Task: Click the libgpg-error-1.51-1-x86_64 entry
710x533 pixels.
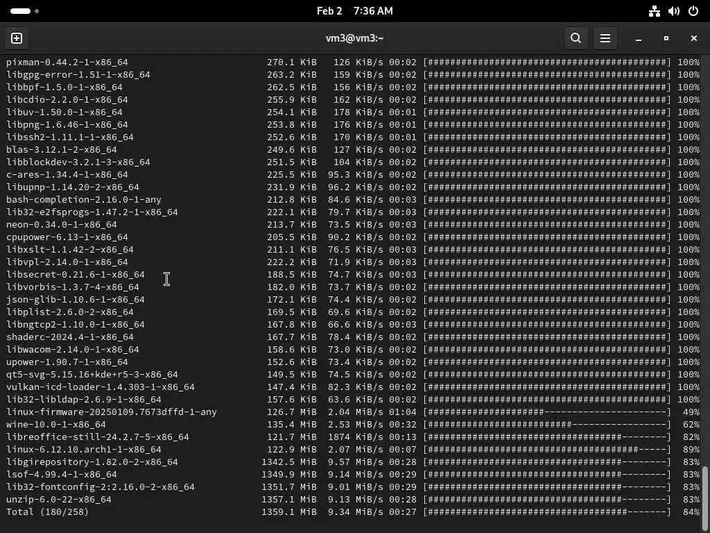Action: click(x=78, y=74)
